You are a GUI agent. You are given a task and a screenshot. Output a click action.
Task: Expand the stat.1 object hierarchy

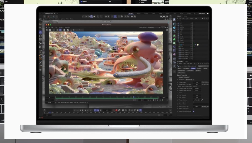coord(178,43)
